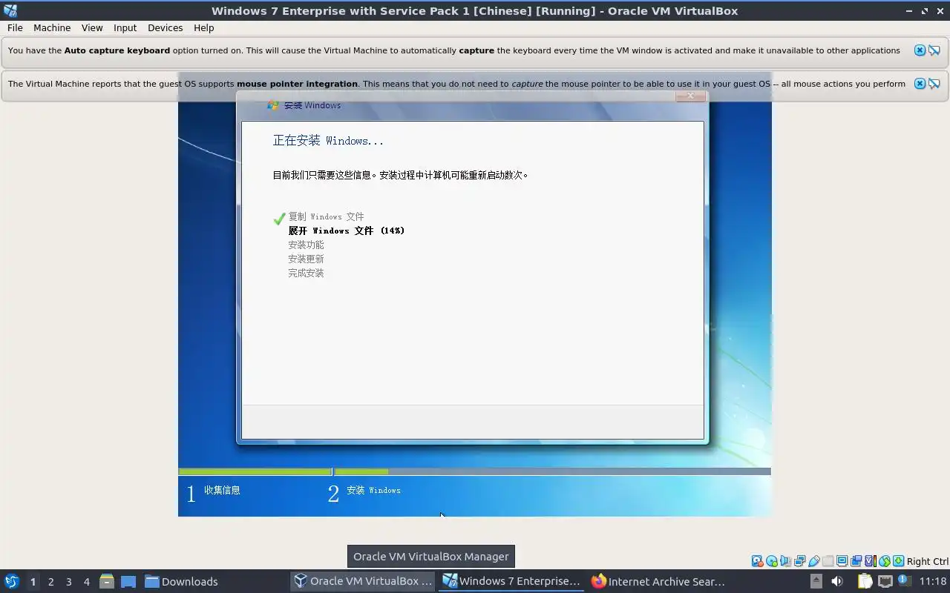
Task: Switch to Firefox Internet Archive Search task
Action: (658, 581)
